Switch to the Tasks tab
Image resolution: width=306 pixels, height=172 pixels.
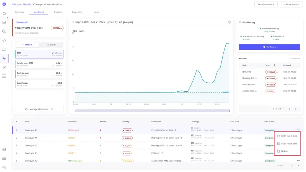point(96,12)
